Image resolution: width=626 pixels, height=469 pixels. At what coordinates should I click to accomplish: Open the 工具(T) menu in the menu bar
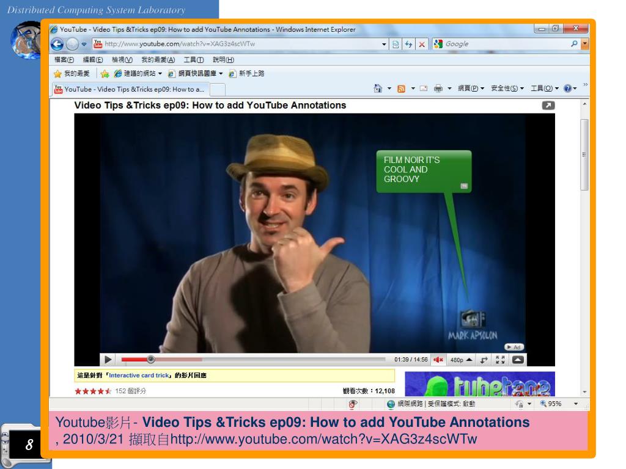tap(194, 60)
